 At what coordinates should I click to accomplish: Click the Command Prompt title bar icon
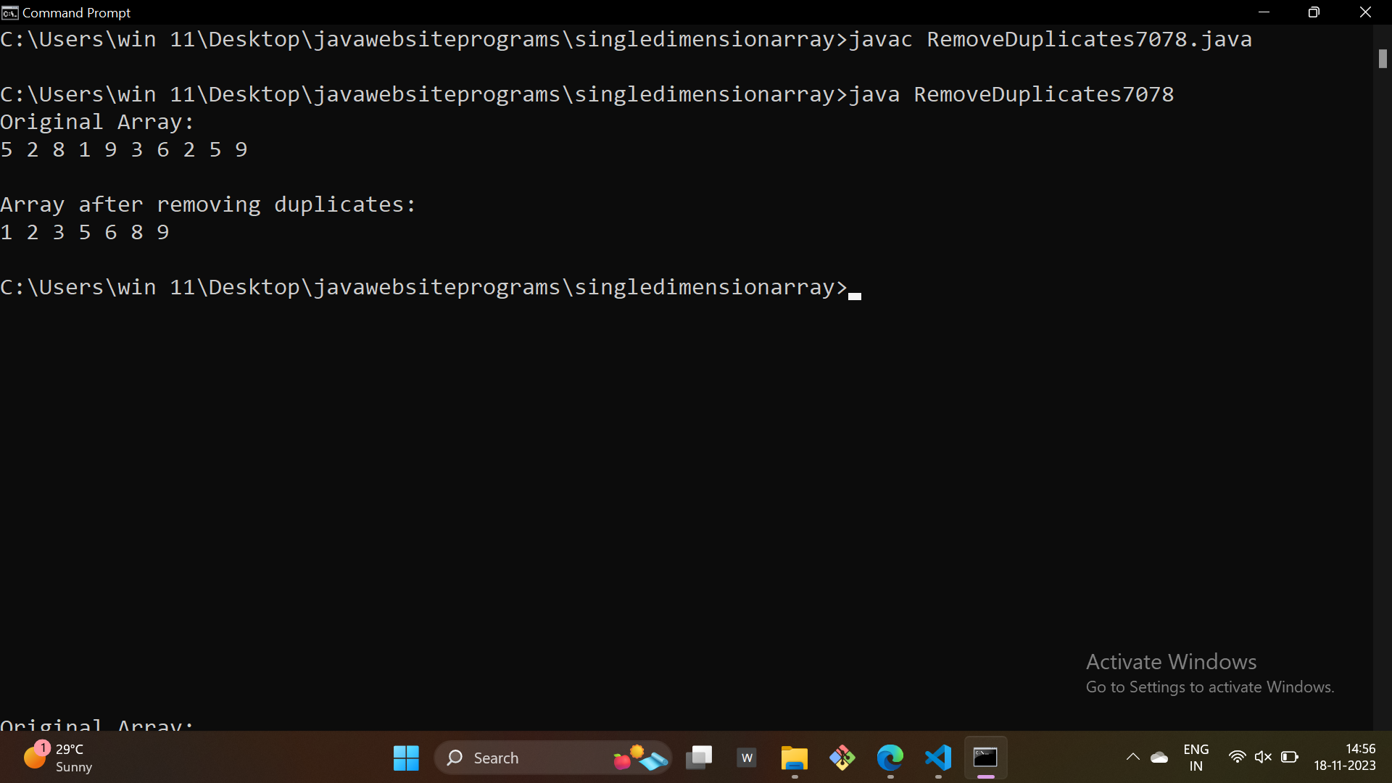(x=9, y=12)
